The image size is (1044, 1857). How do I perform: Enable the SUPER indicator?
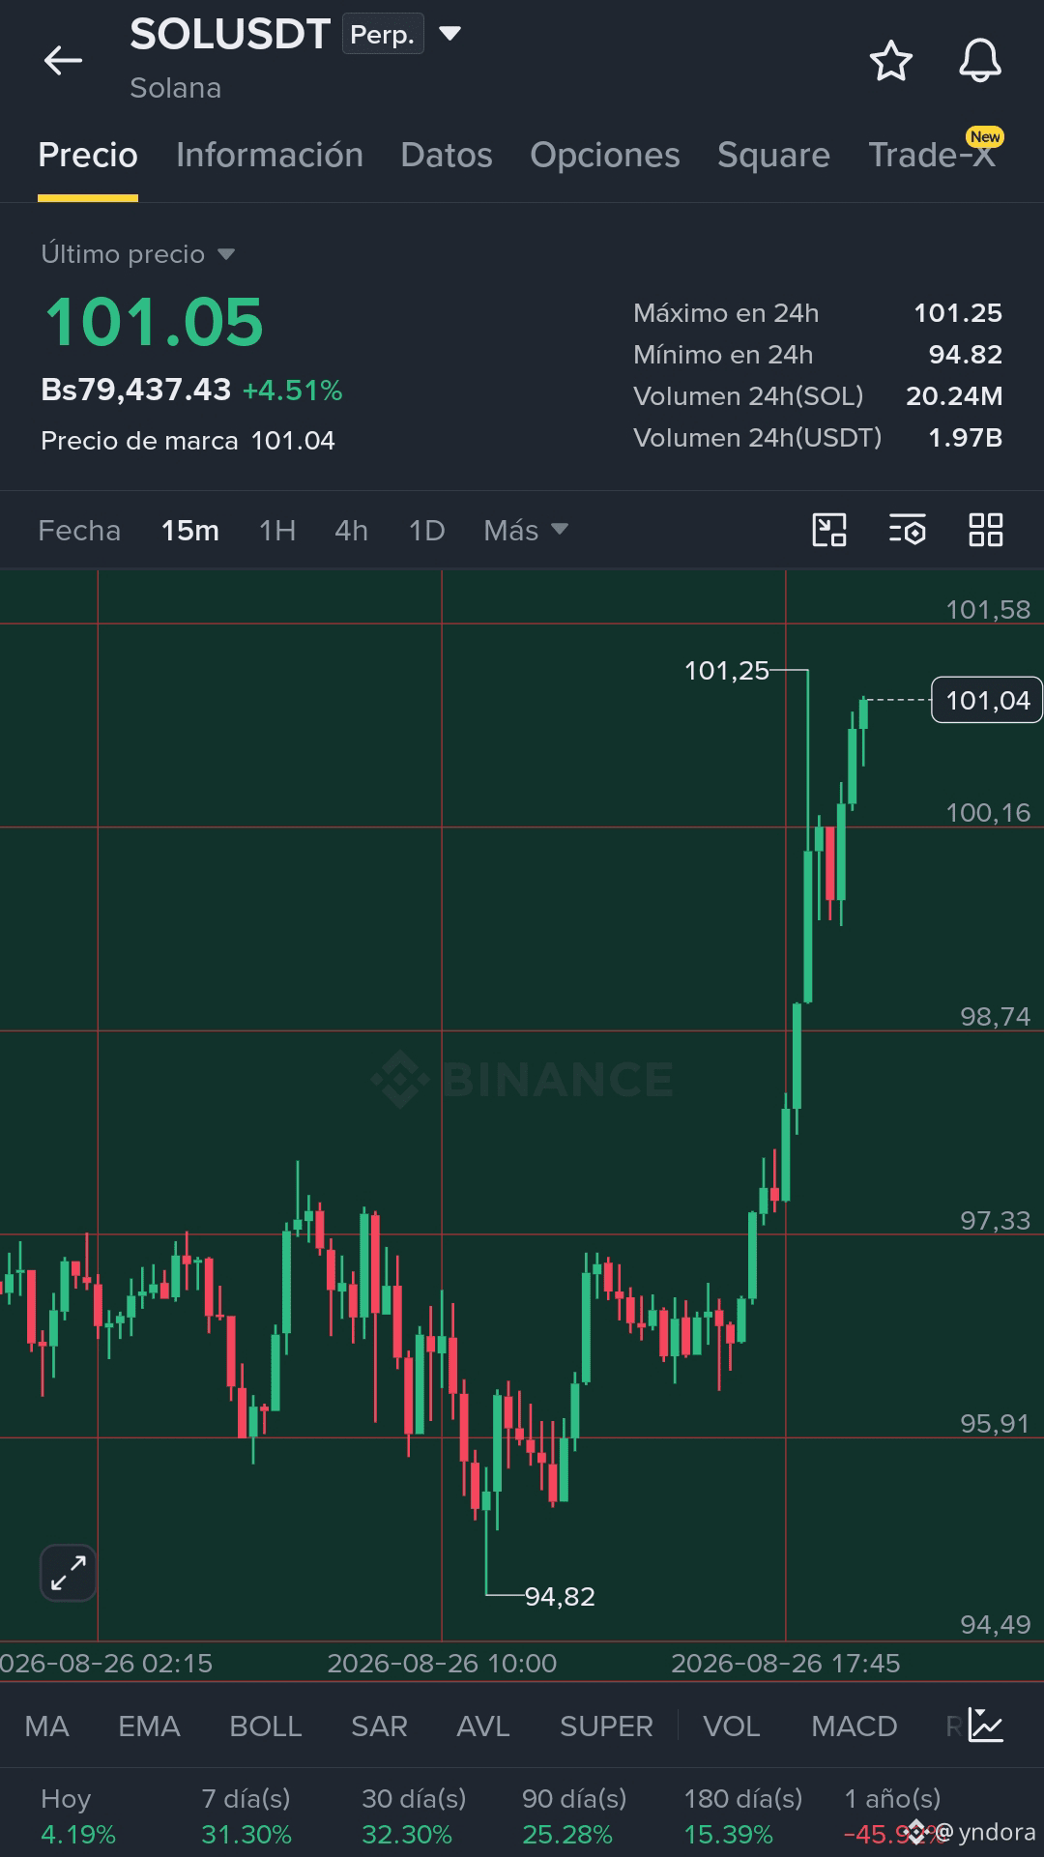click(606, 1726)
